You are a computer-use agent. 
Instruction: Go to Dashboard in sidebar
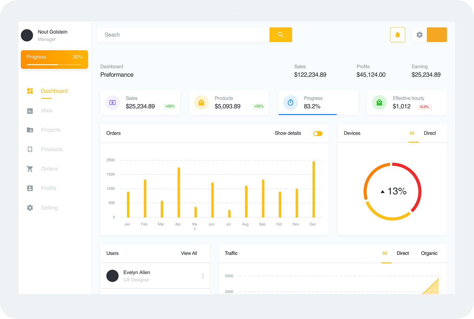pyautogui.click(x=54, y=91)
